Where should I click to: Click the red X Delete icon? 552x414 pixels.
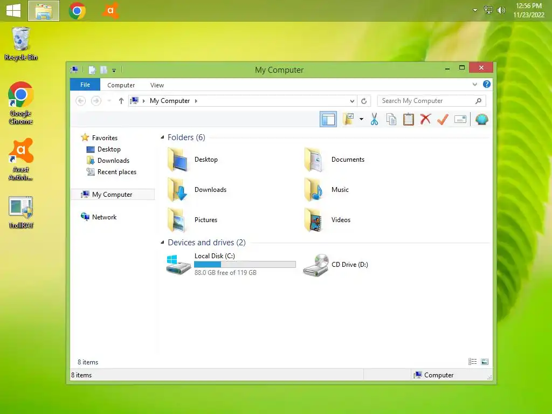425,119
